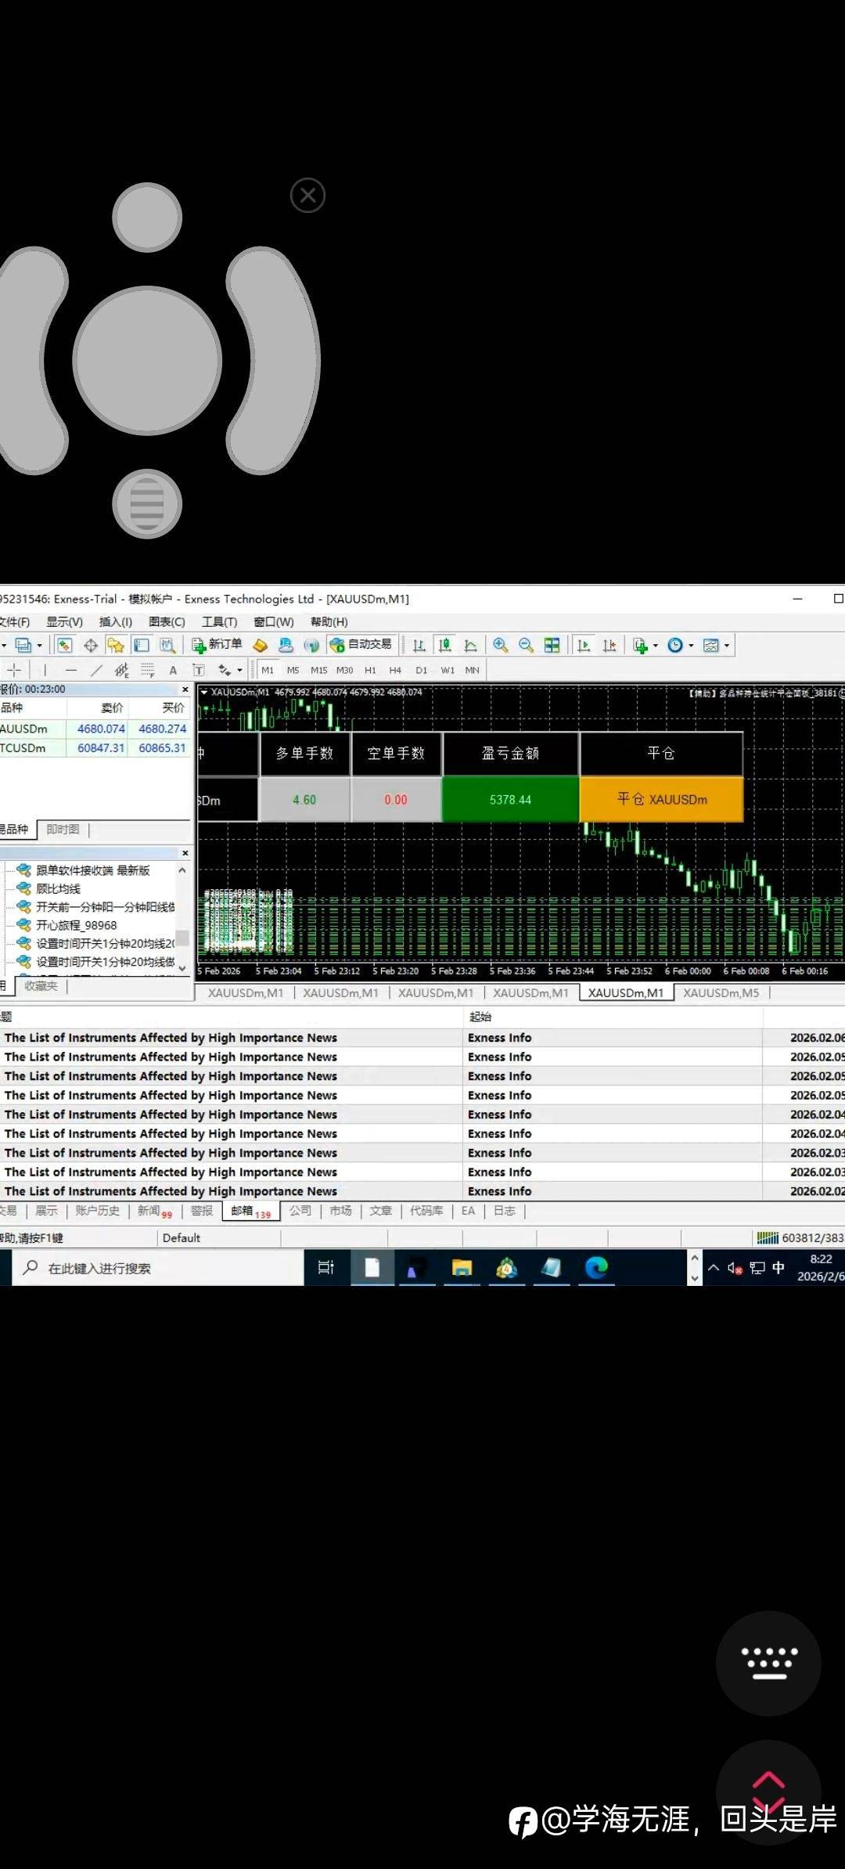Select the crosshair cursor tool
845x1869 pixels.
tap(14, 670)
